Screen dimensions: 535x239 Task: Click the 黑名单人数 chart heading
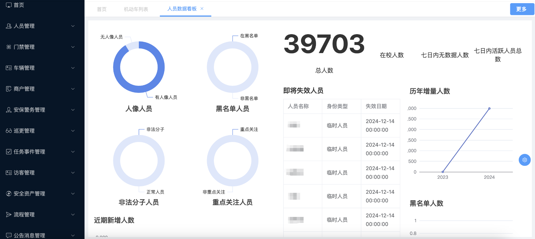click(426, 203)
